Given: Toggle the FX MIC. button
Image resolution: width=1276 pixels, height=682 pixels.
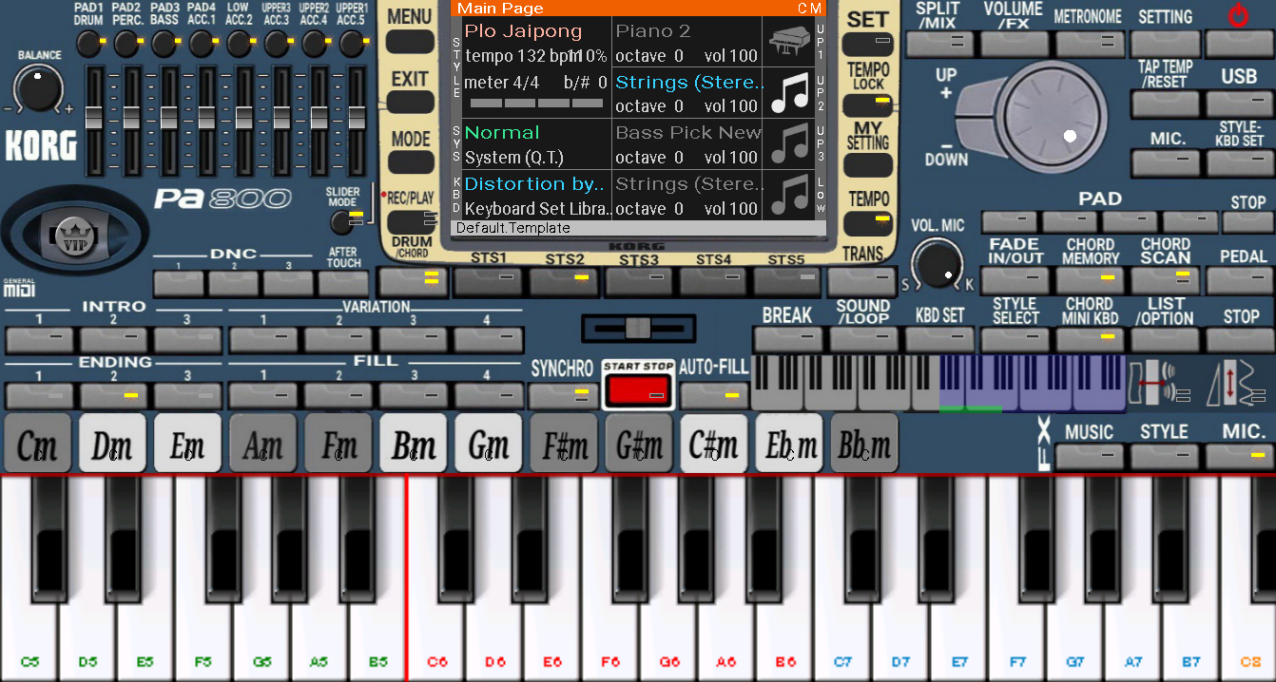Looking at the screenshot, I should tap(1241, 456).
